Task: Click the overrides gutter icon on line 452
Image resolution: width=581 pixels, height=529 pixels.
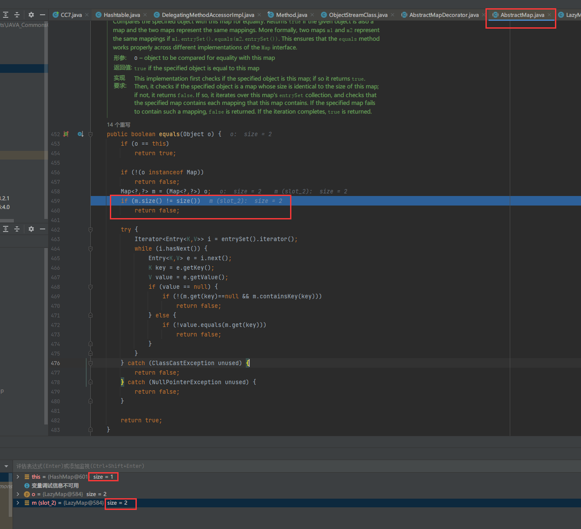Action: pyautogui.click(x=66, y=134)
